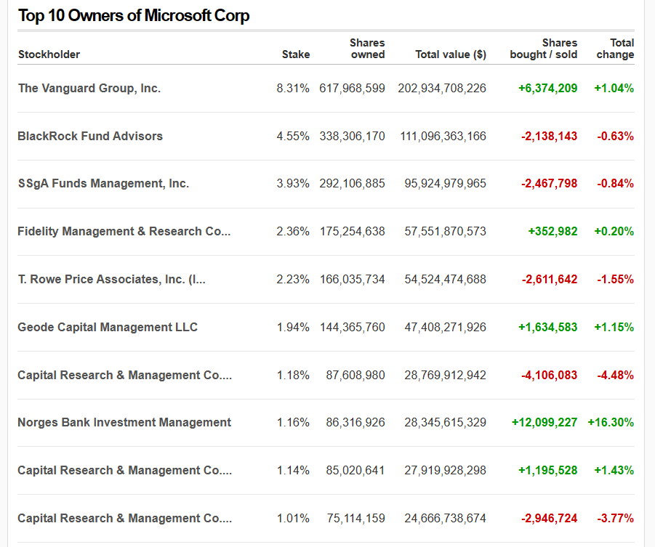Click Geode Capital's 1.94% stake
The height and width of the screenshot is (547, 655).
click(293, 327)
